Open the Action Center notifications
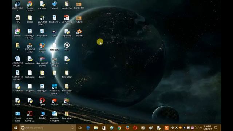Viewport: 233px width, 131px height. coord(216,128)
